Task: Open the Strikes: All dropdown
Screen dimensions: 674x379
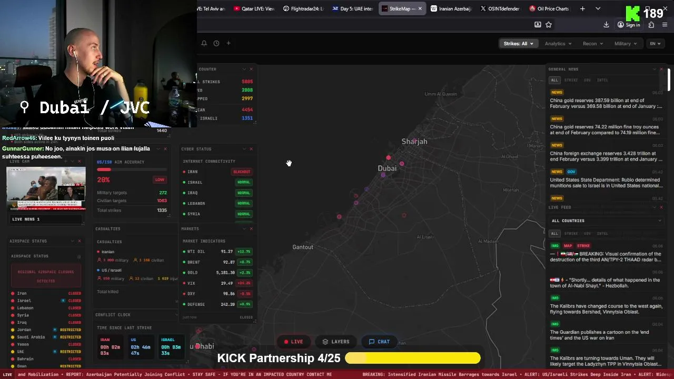Action: pos(518,44)
